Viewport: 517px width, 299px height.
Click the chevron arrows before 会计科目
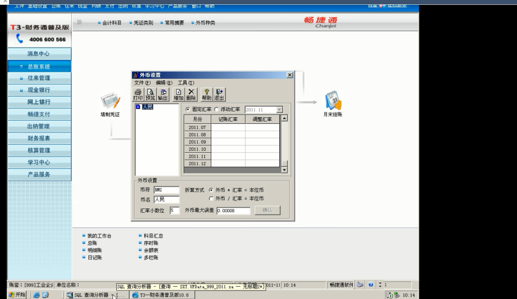[x=79, y=22]
